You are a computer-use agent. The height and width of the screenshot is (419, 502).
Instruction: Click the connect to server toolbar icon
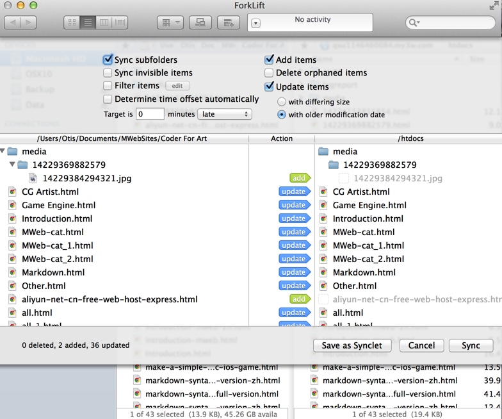tap(200, 22)
